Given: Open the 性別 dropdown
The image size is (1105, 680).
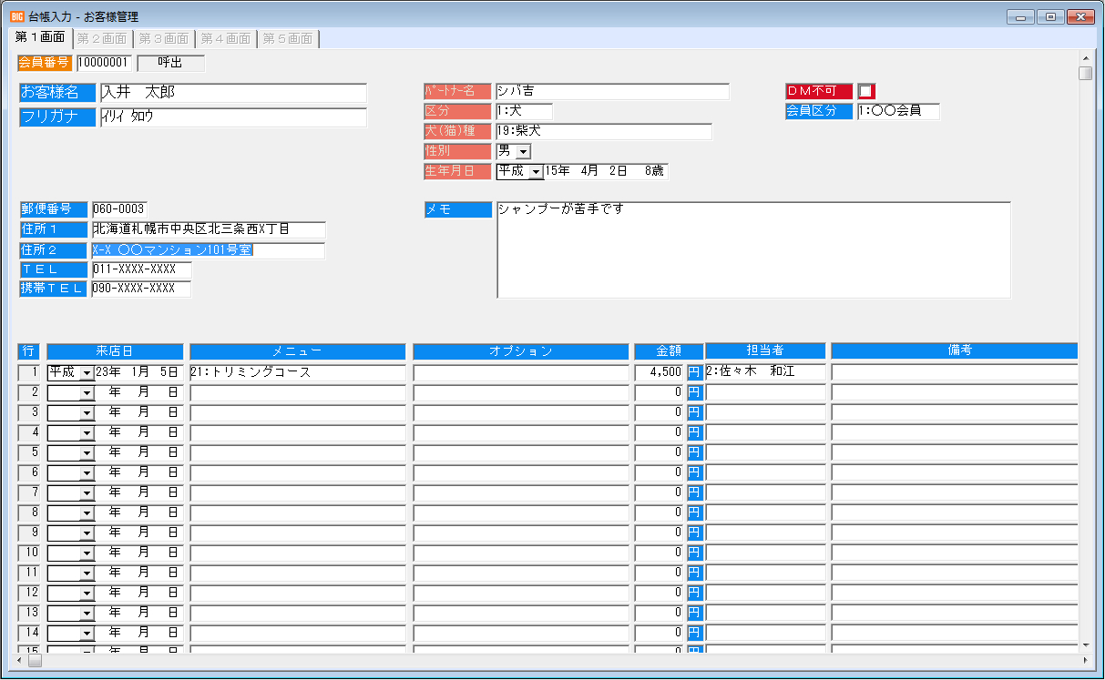Looking at the screenshot, I should [x=523, y=151].
